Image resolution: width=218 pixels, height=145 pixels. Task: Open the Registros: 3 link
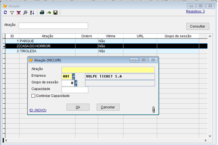click(195, 12)
